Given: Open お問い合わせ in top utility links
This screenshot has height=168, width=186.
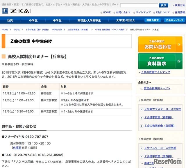Looking at the screenshot, I should (x=123, y=12).
